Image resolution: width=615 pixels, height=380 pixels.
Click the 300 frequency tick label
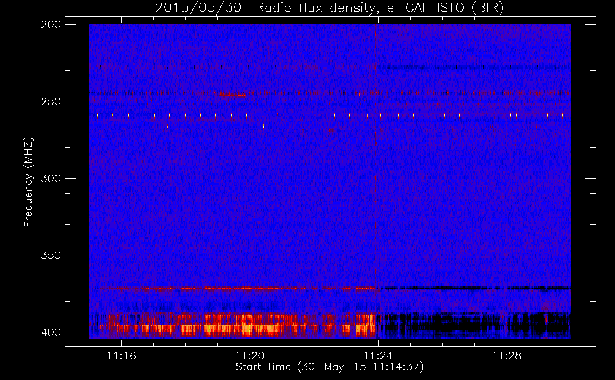(x=51, y=178)
